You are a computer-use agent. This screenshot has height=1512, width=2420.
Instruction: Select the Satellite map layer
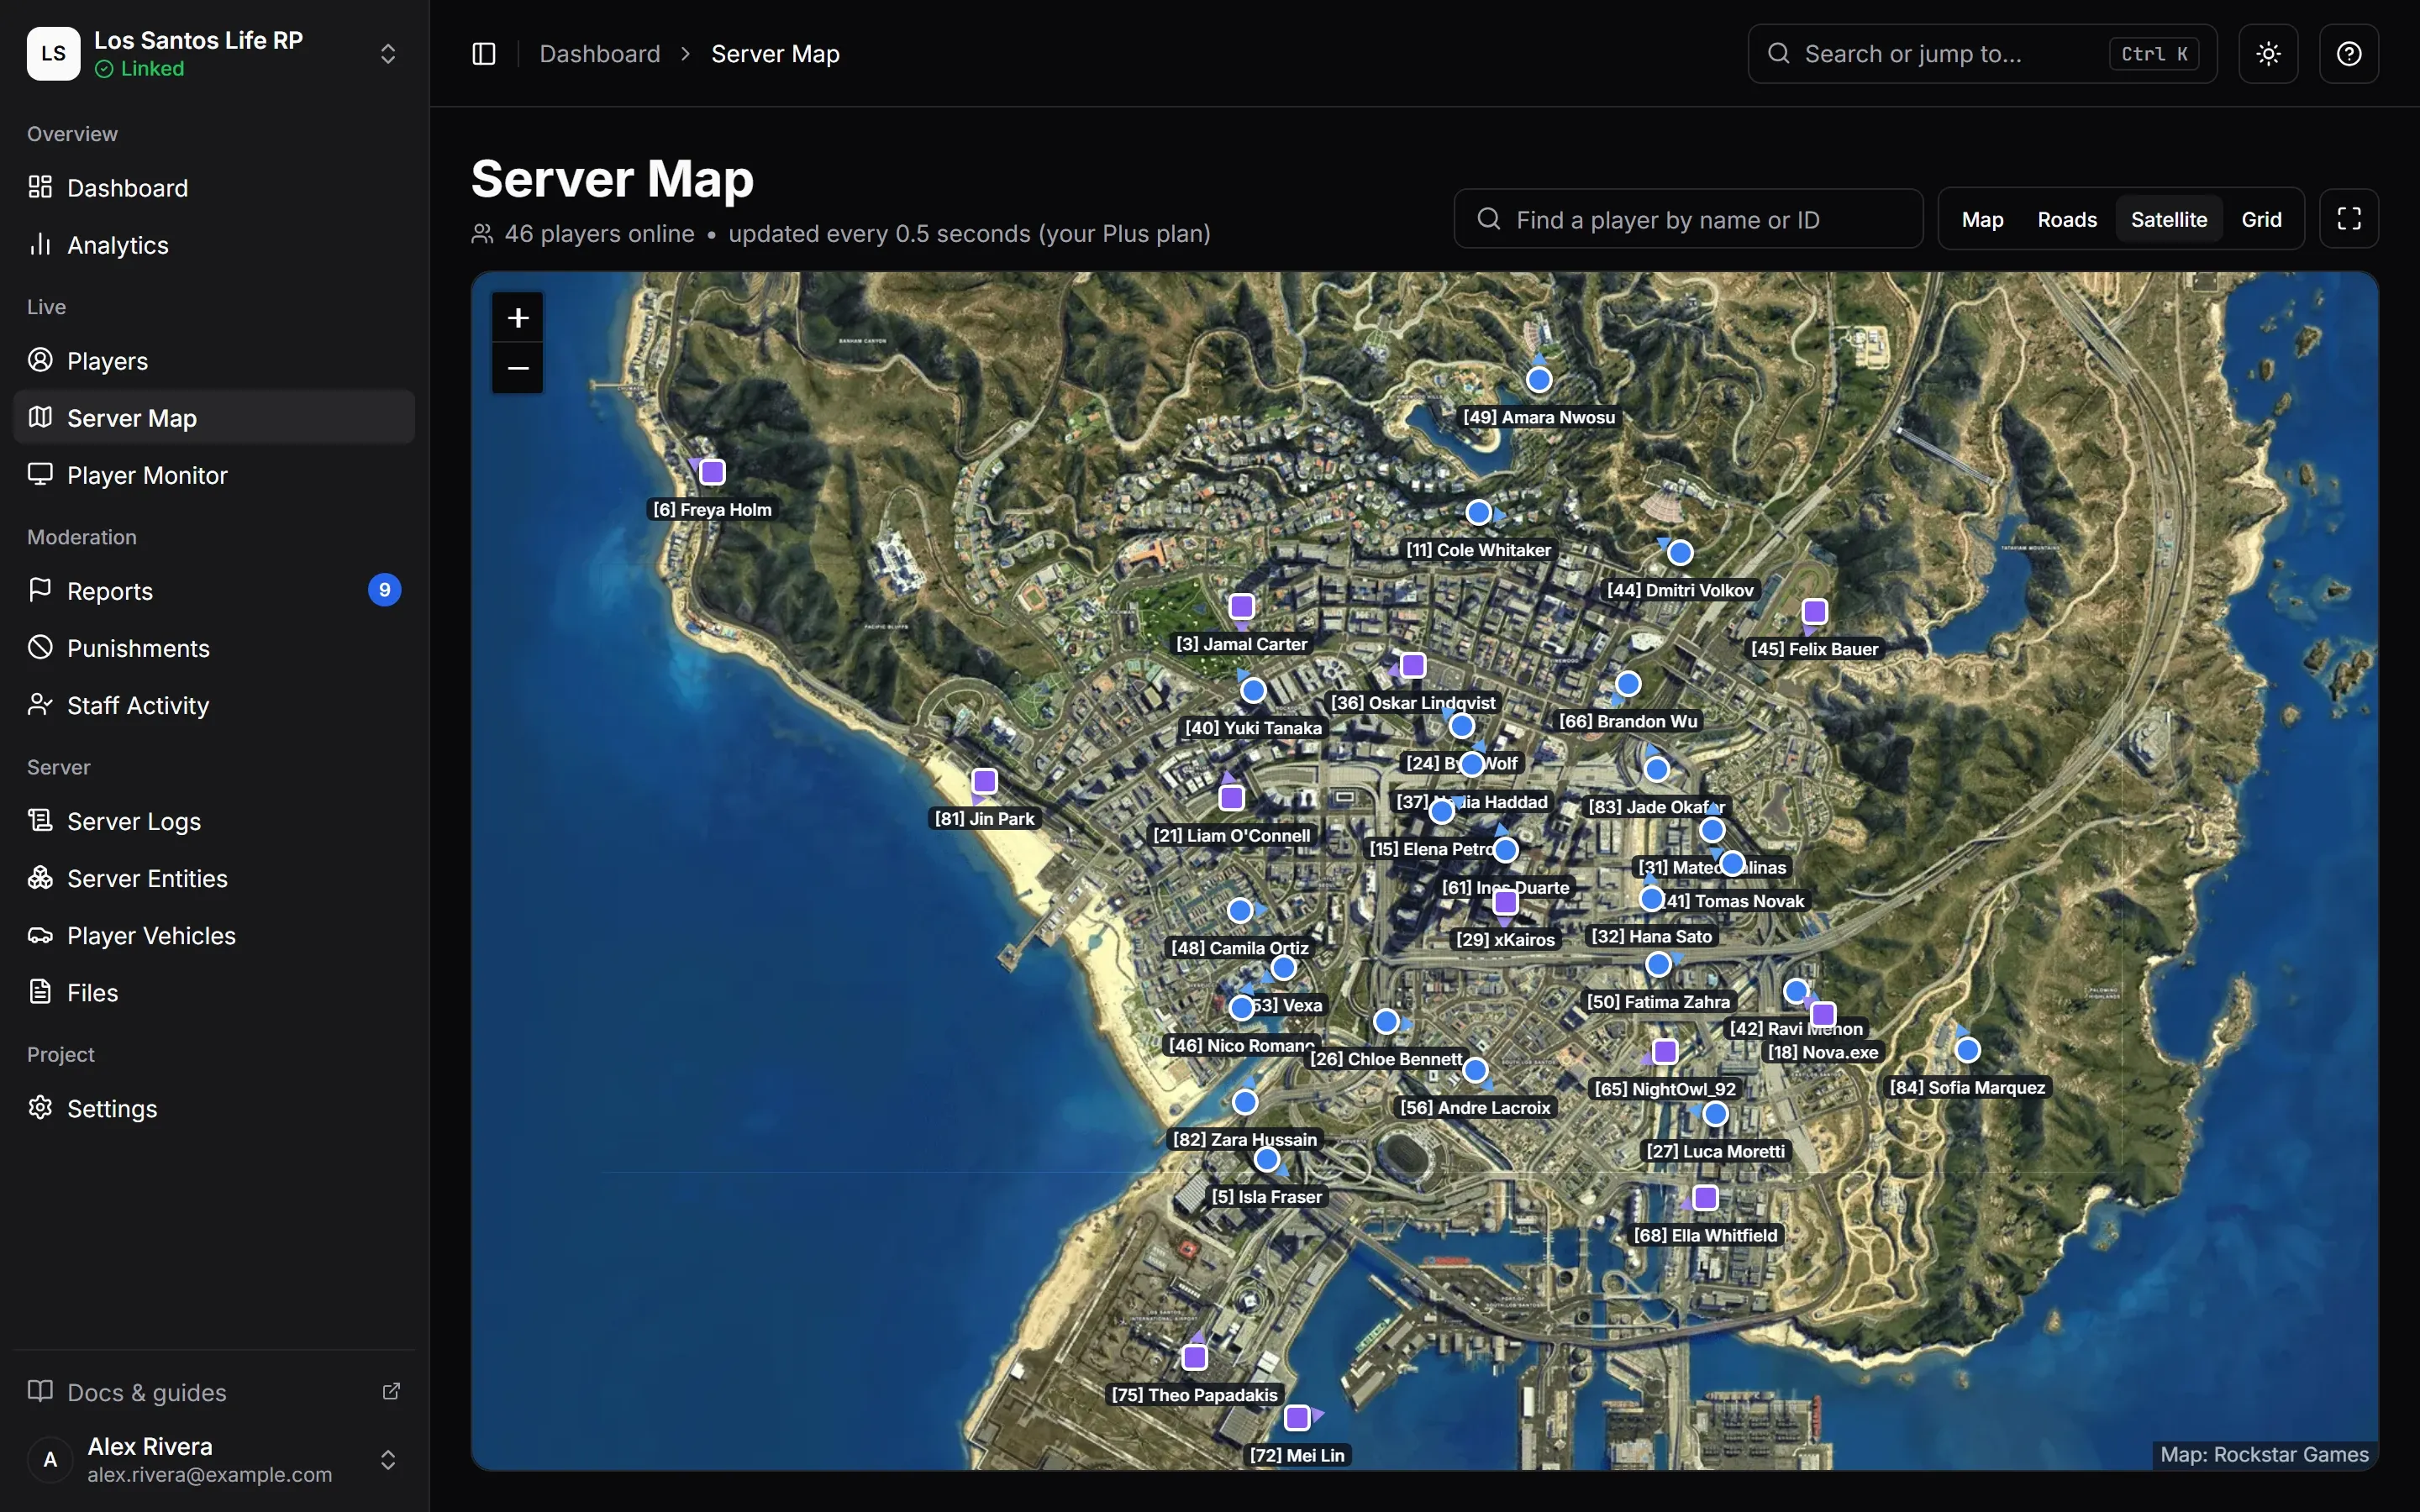pos(2168,220)
